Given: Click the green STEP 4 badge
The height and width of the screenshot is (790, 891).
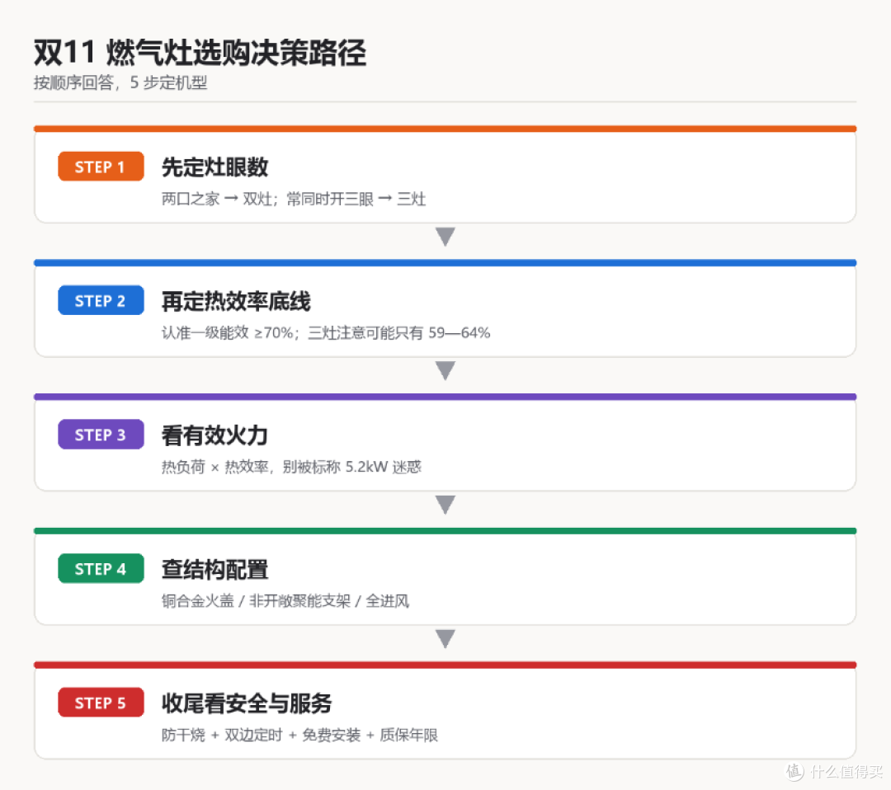Looking at the screenshot, I should (101, 568).
